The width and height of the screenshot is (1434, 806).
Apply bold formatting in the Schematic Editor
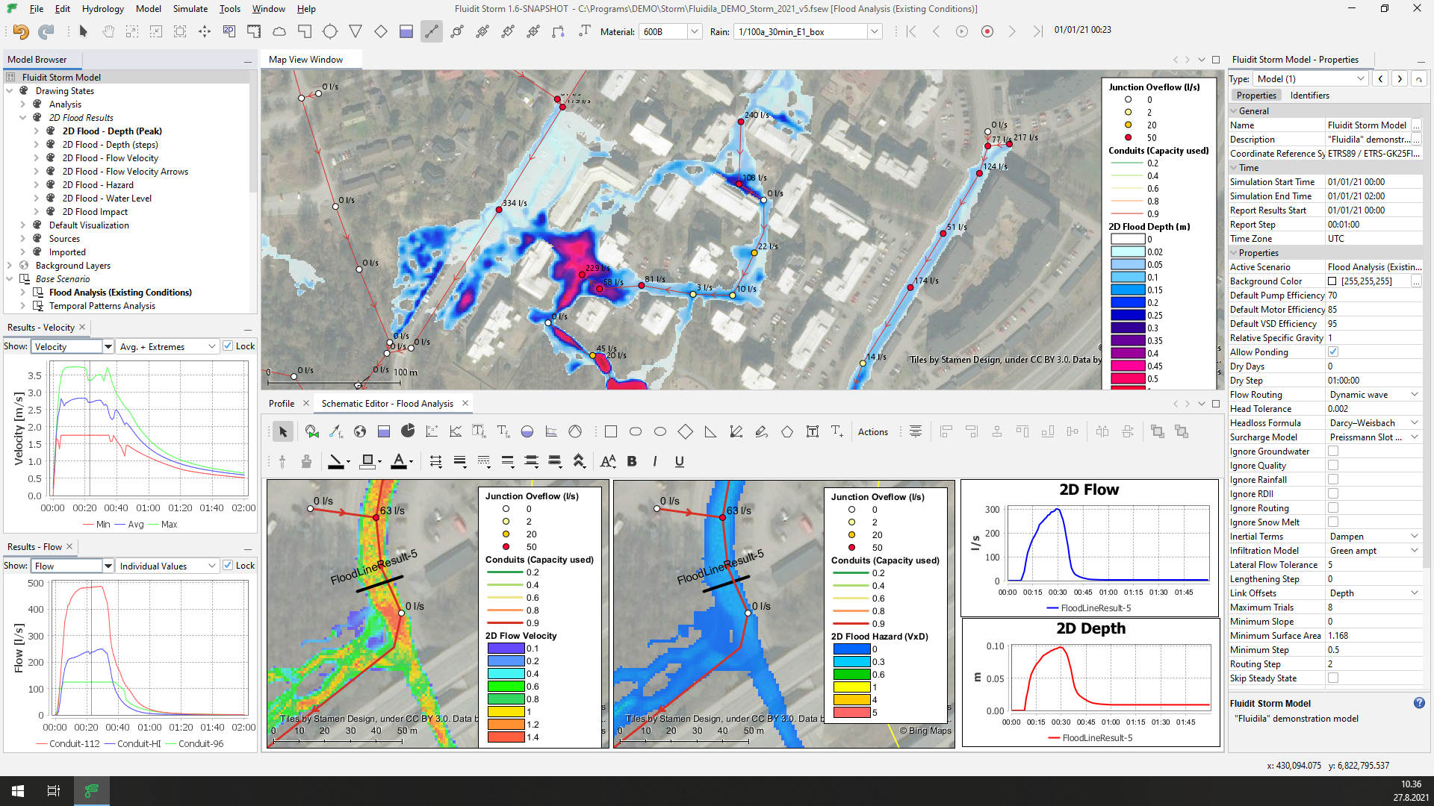point(631,461)
